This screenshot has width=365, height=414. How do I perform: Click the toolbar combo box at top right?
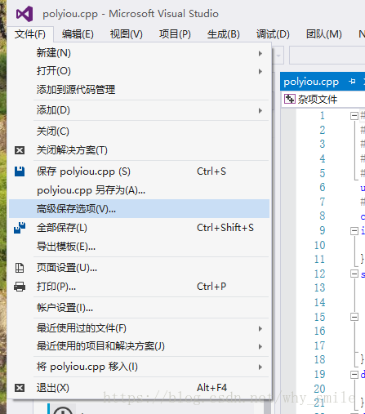pyautogui.click(x=327, y=56)
